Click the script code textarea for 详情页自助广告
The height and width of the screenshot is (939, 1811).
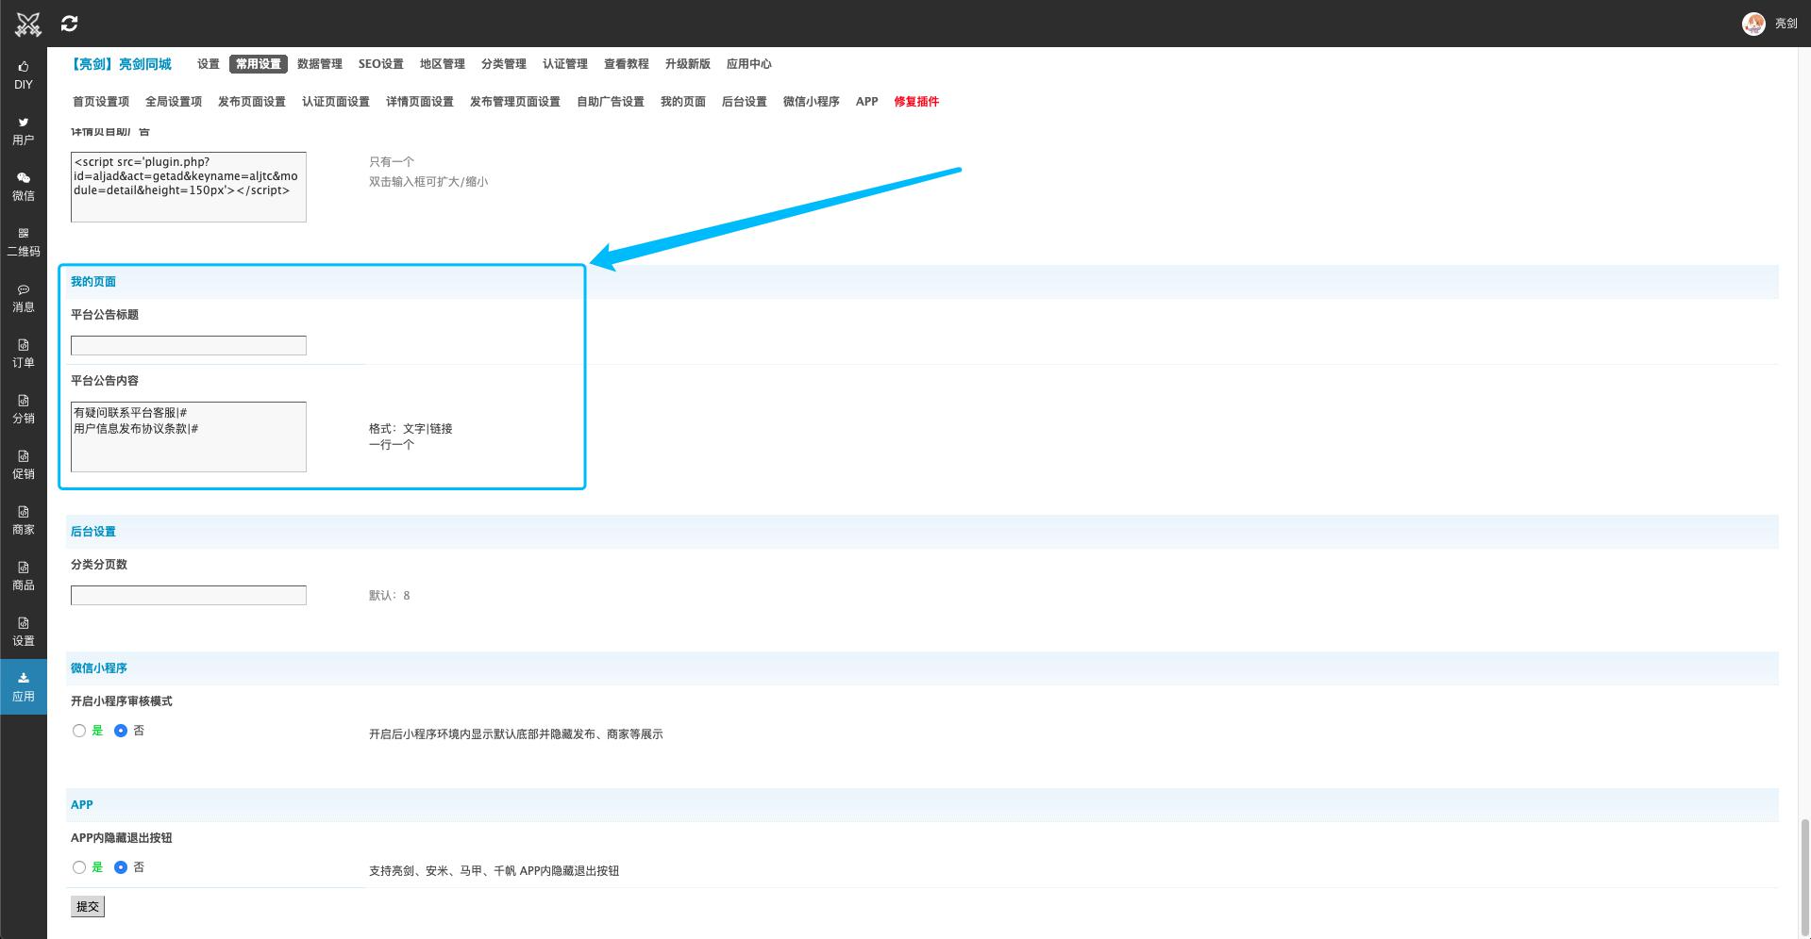coord(189,187)
